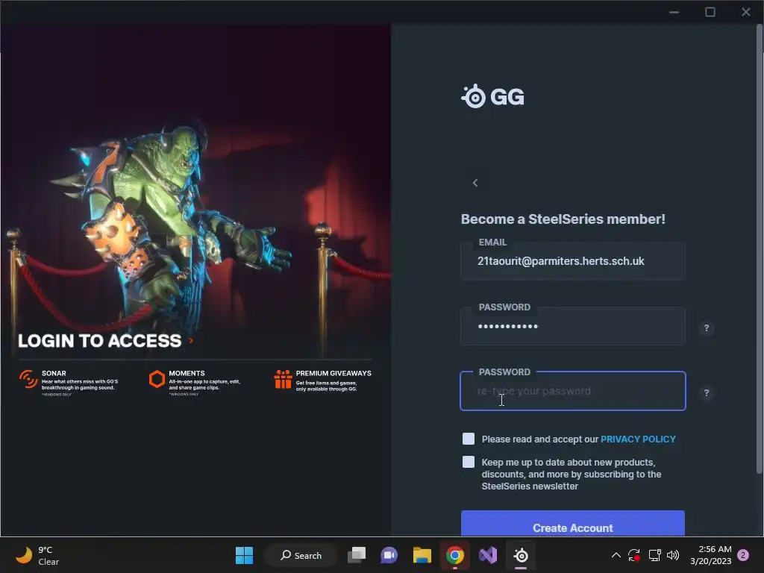Click the SONAR feature title

(x=54, y=373)
